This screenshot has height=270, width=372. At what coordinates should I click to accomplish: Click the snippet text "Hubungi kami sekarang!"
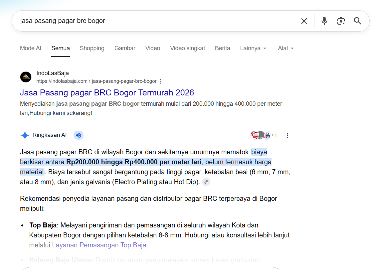coord(61,113)
